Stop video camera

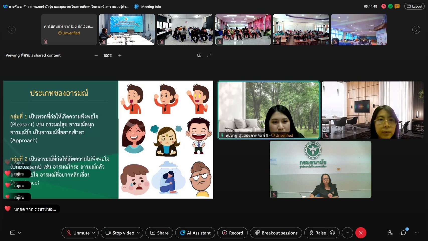(120, 233)
